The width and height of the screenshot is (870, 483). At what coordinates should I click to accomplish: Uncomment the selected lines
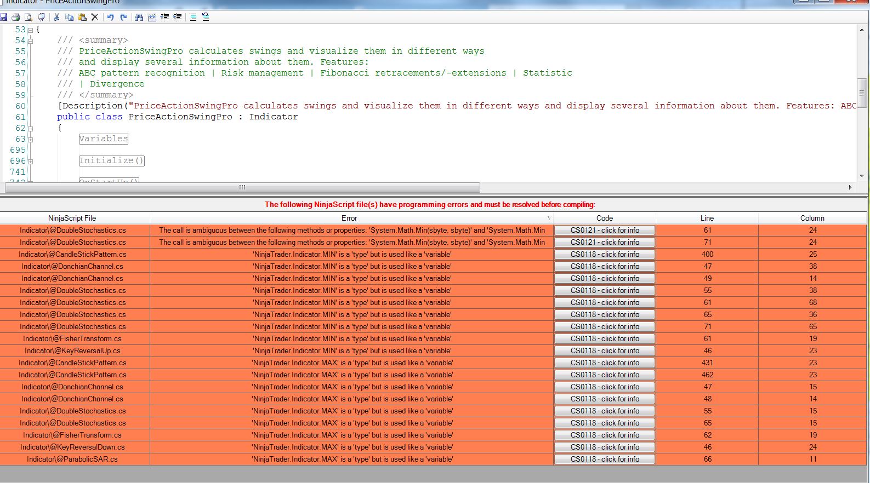point(206,18)
